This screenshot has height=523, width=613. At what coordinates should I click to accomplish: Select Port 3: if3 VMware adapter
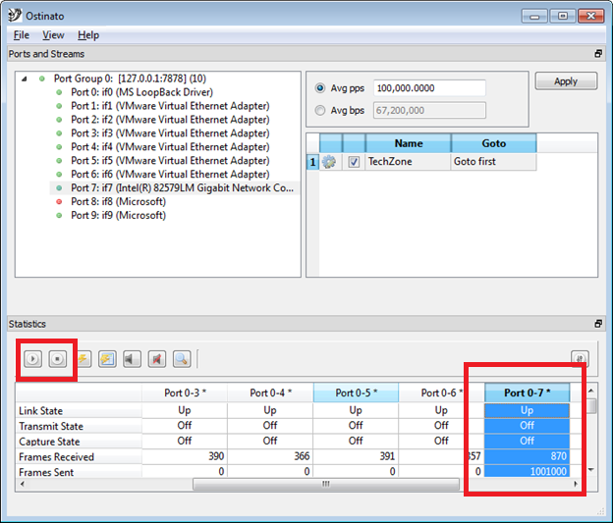click(170, 133)
